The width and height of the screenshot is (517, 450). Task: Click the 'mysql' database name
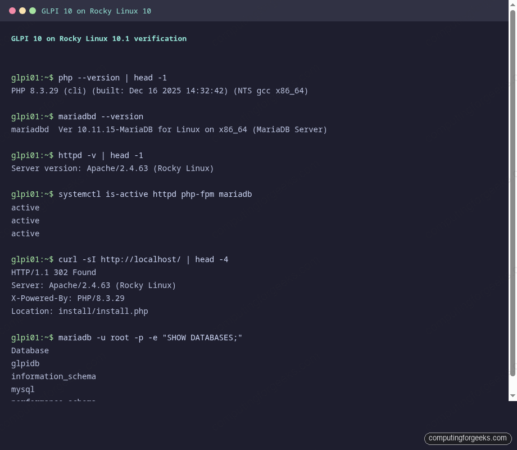pyautogui.click(x=22, y=390)
